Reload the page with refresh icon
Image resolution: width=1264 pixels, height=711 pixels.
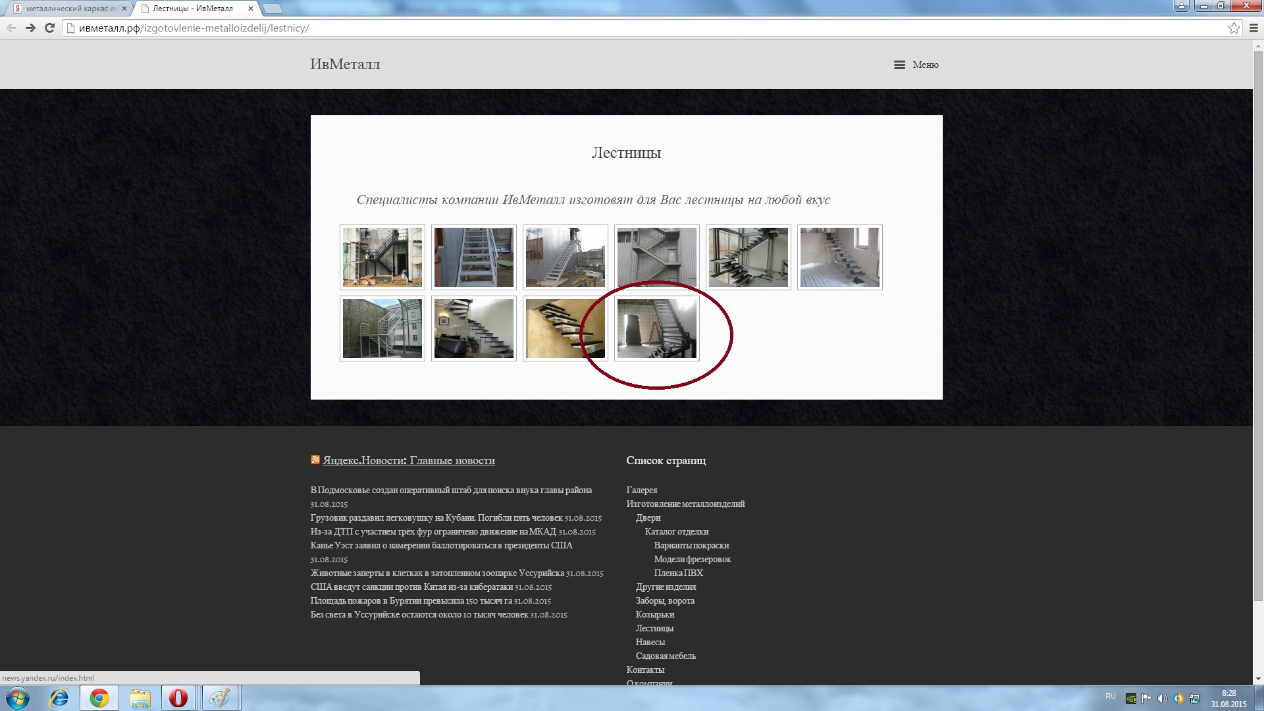tap(49, 28)
